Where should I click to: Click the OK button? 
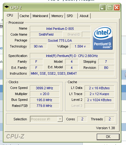(x=108, y=137)
